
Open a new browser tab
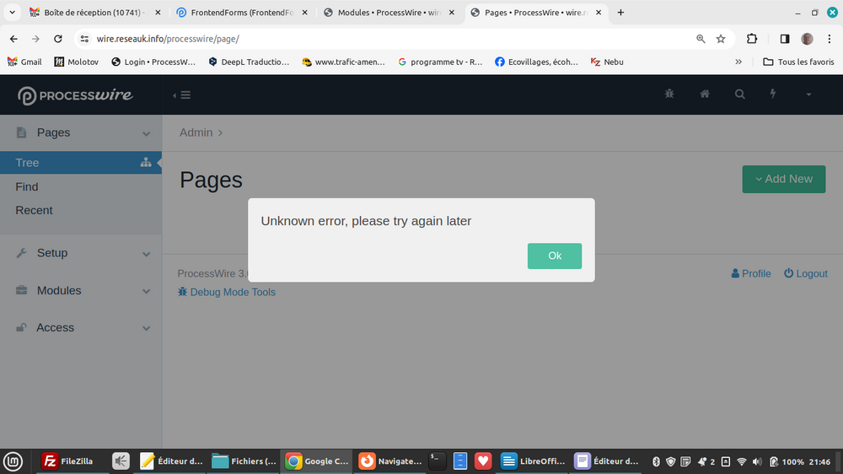pyautogui.click(x=620, y=13)
